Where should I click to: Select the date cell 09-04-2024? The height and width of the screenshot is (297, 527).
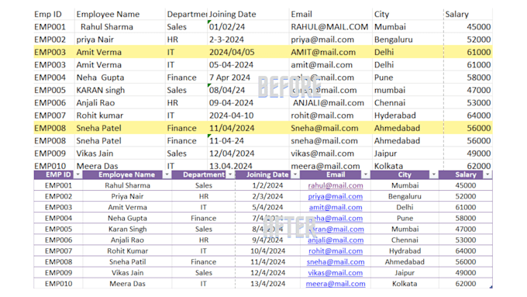248,103
